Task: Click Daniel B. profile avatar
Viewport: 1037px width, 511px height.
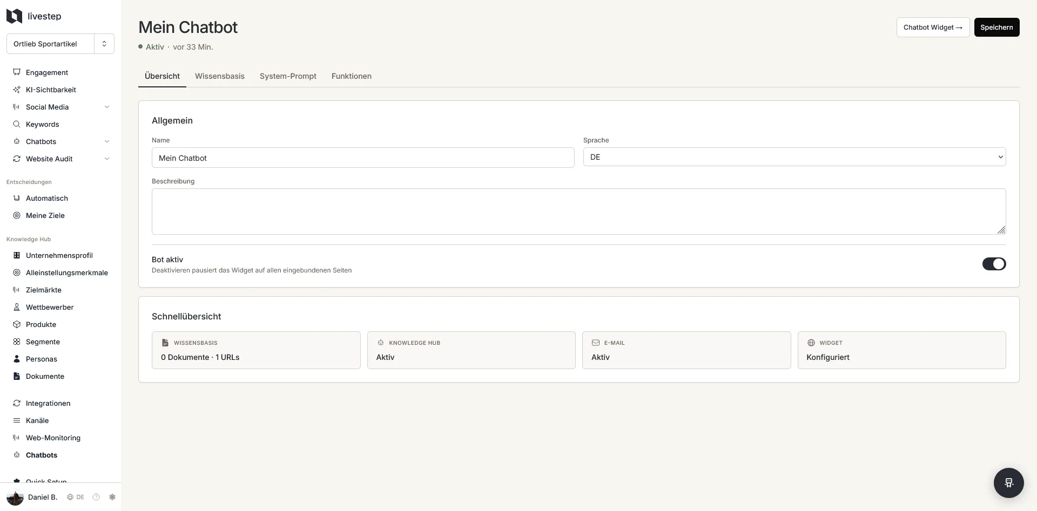Action: click(x=15, y=497)
